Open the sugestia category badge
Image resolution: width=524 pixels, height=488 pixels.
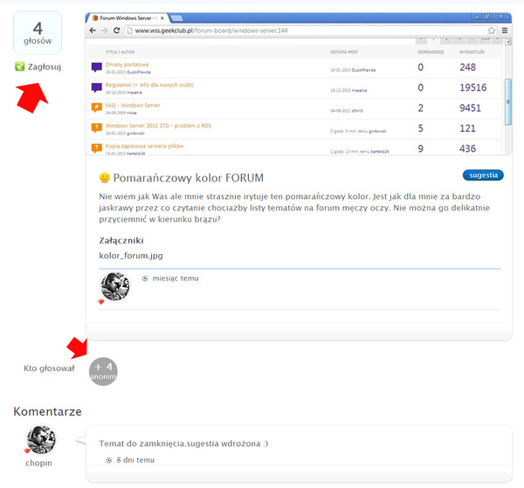tap(483, 175)
